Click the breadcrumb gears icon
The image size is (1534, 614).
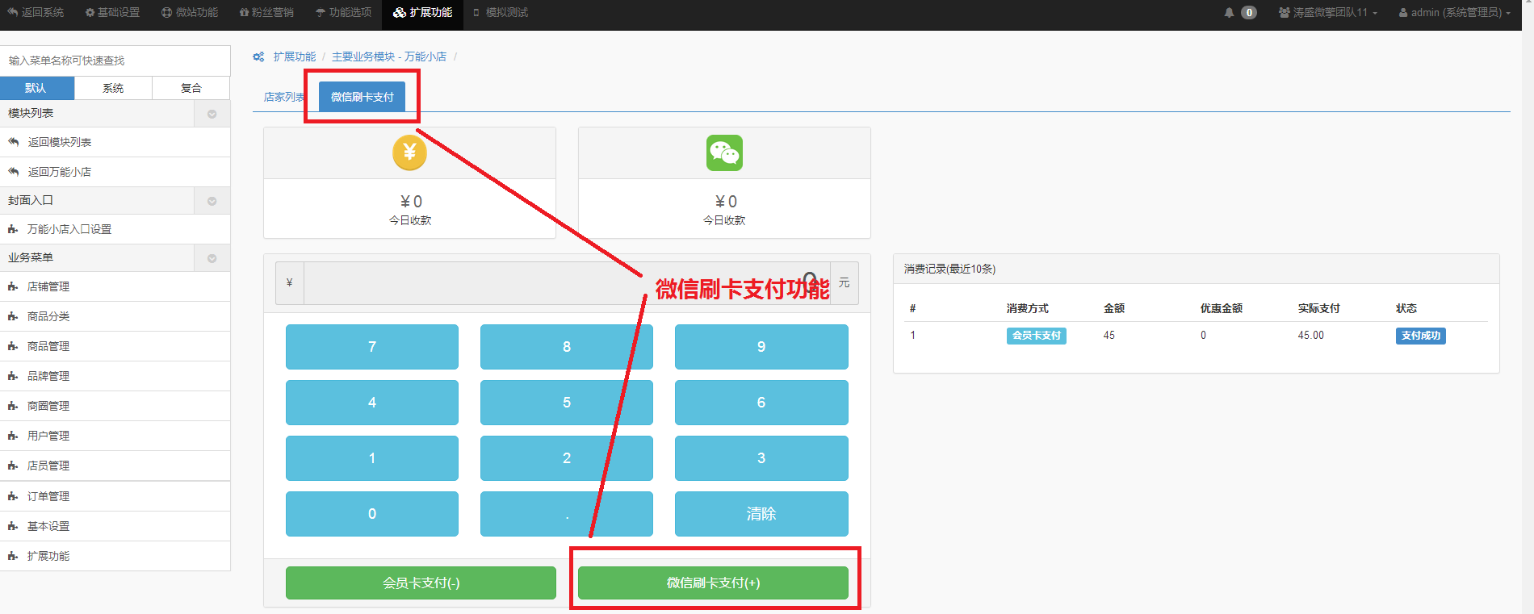coord(258,56)
